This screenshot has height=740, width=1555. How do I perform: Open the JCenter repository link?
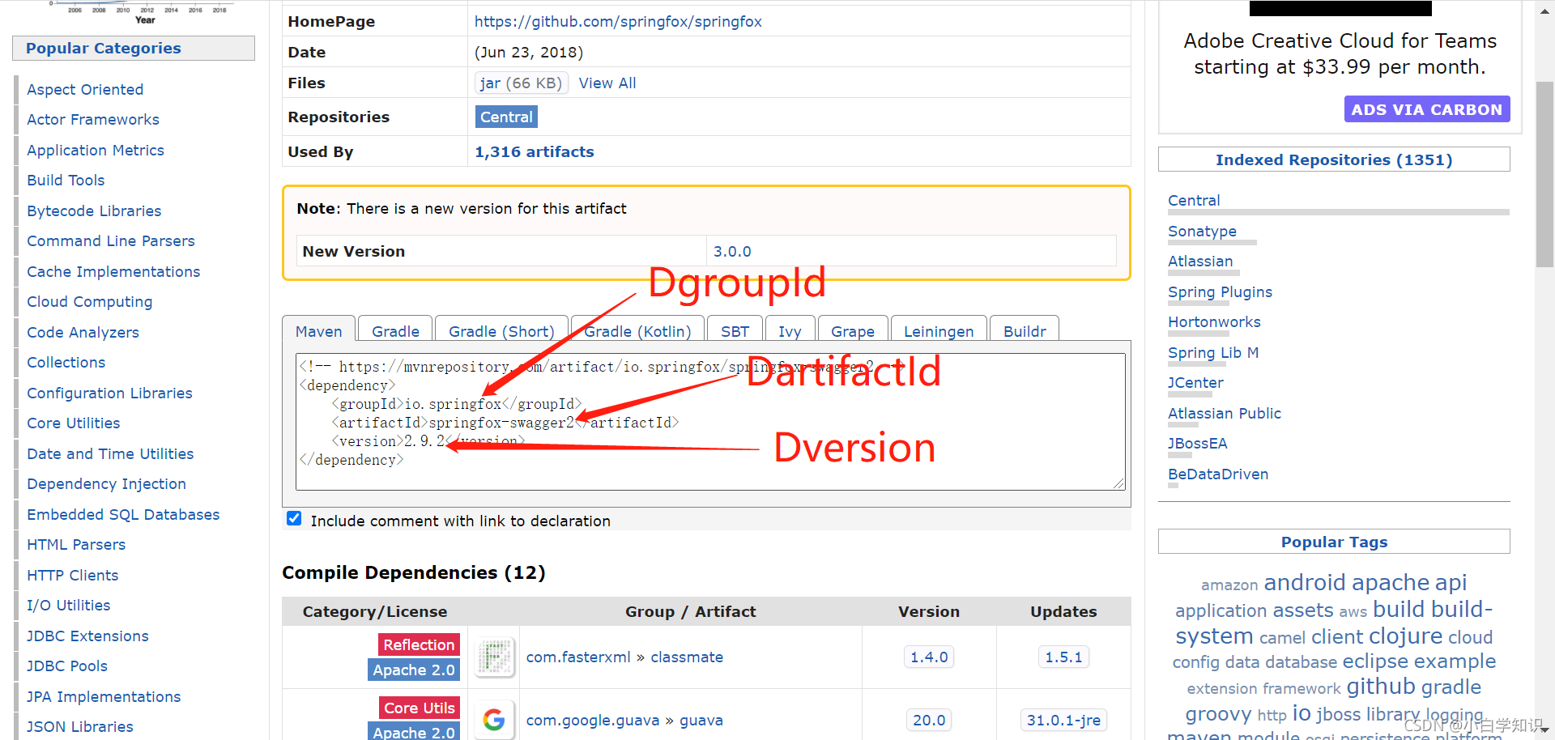pyautogui.click(x=1195, y=383)
